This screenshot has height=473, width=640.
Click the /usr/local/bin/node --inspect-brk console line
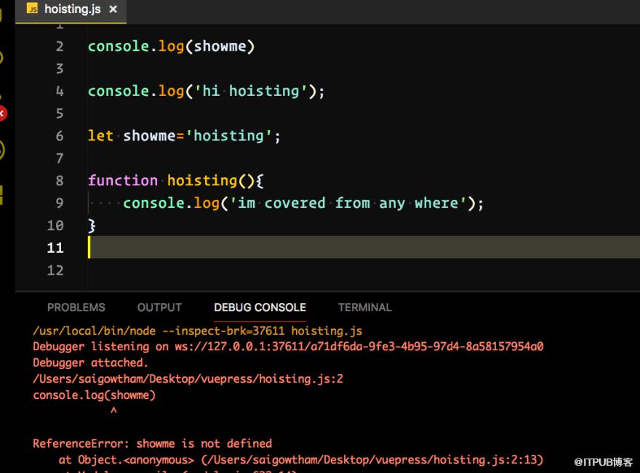[198, 331]
